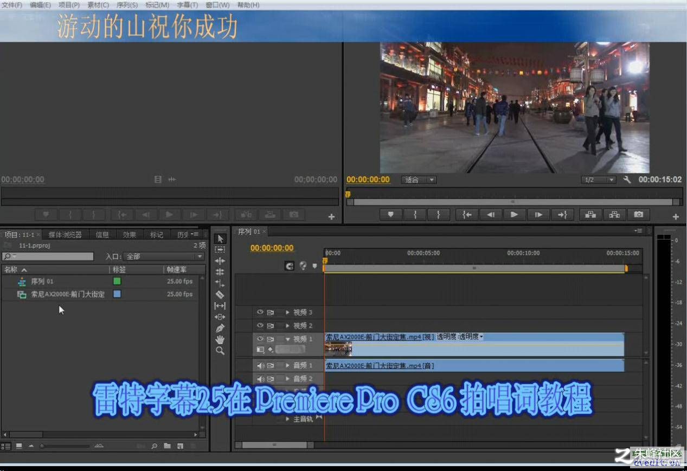Mute the 音频 2 track speaker
This screenshot has height=471, width=687.
click(x=260, y=378)
